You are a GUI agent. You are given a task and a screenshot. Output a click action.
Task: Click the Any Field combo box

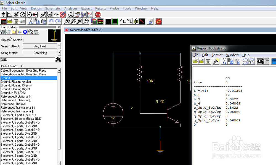pos(40,46)
